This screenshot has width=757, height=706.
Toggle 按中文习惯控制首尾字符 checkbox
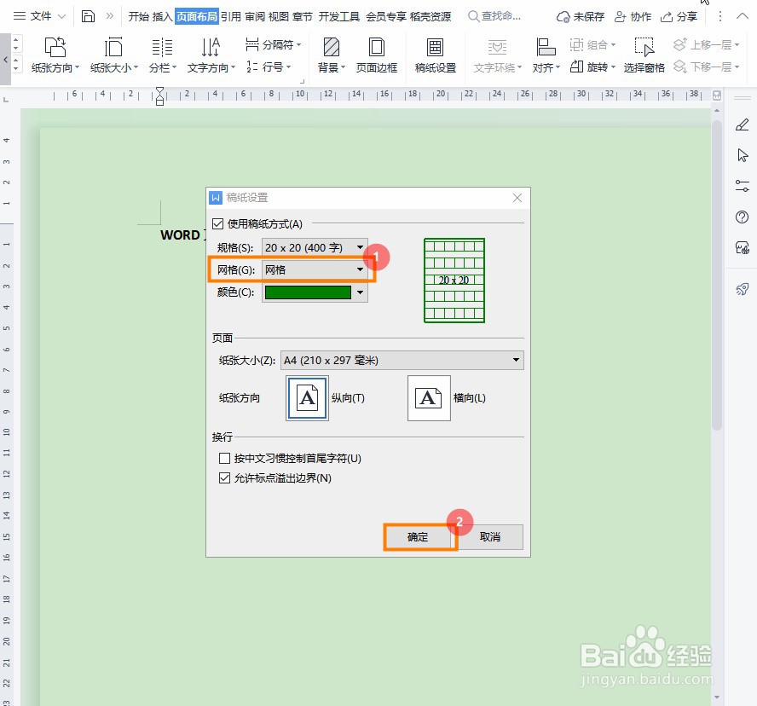point(224,458)
